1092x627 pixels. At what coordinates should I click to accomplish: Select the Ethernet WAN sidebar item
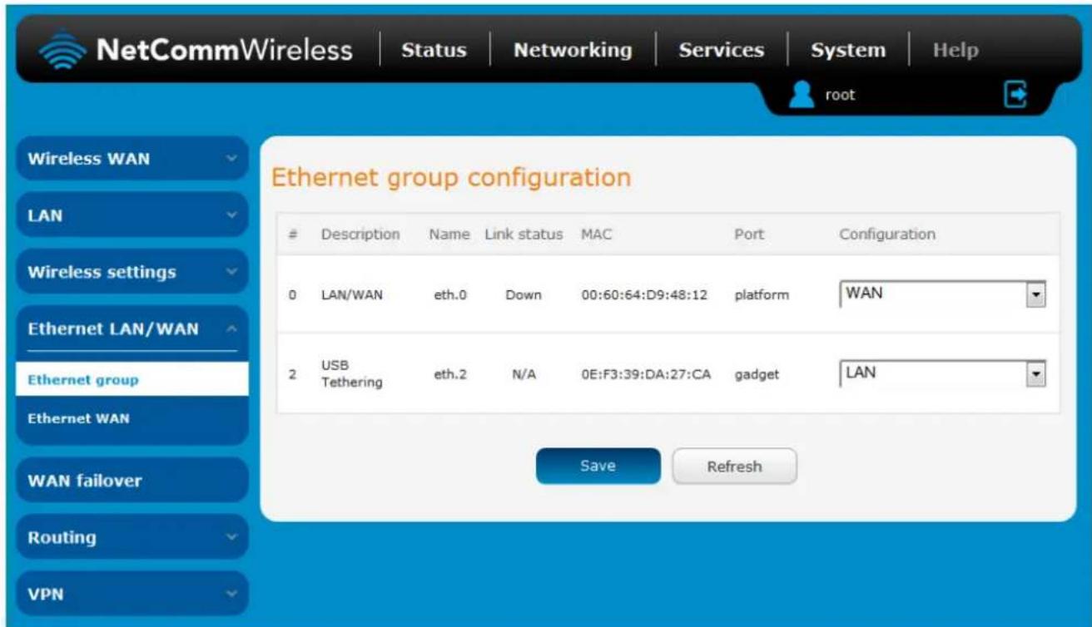132,418
